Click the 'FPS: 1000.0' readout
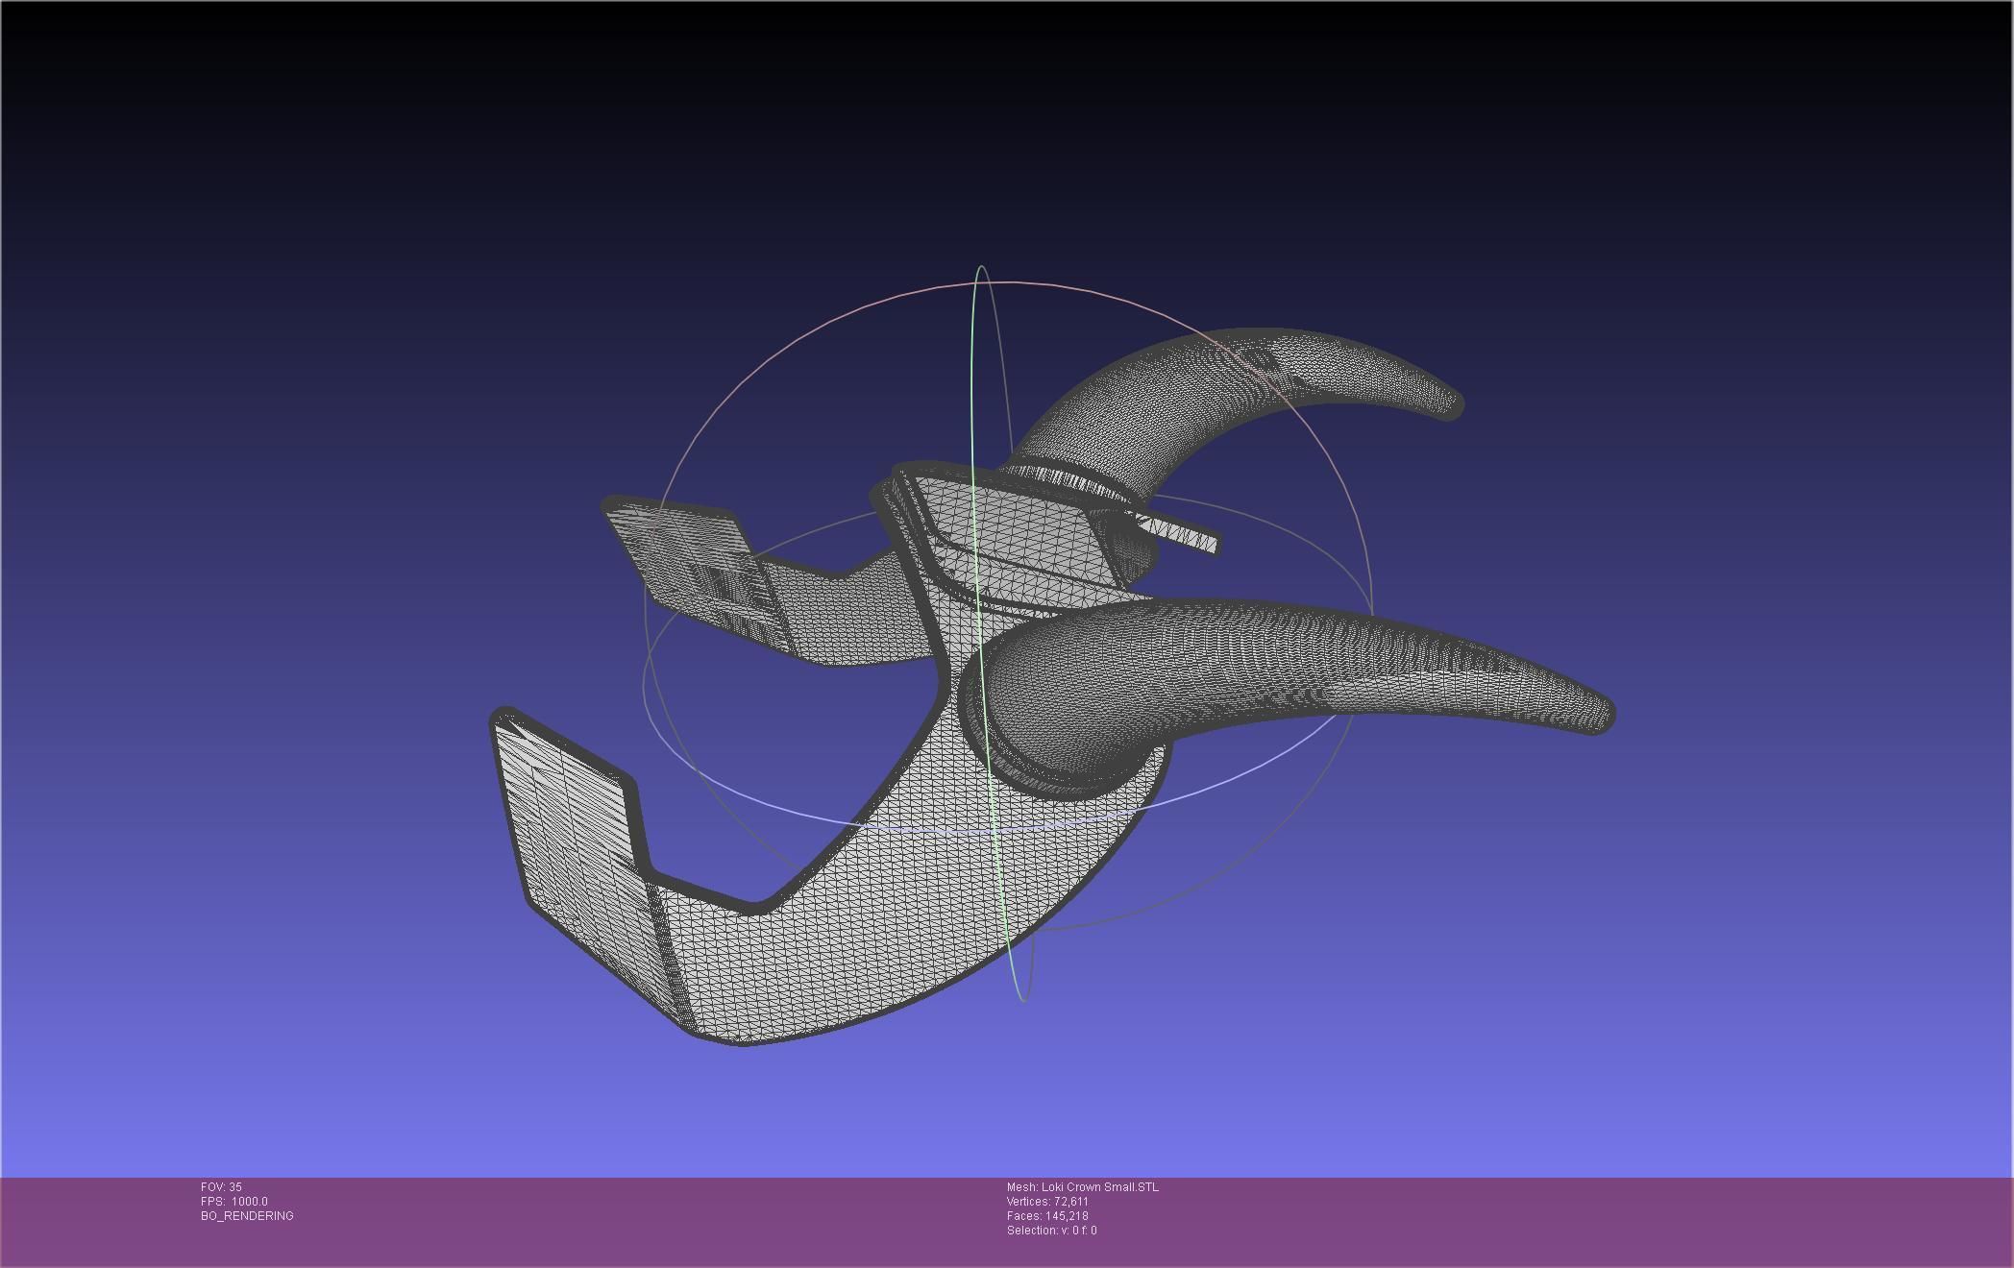Image resolution: width=2014 pixels, height=1268 pixels. [x=234, y=1202]
